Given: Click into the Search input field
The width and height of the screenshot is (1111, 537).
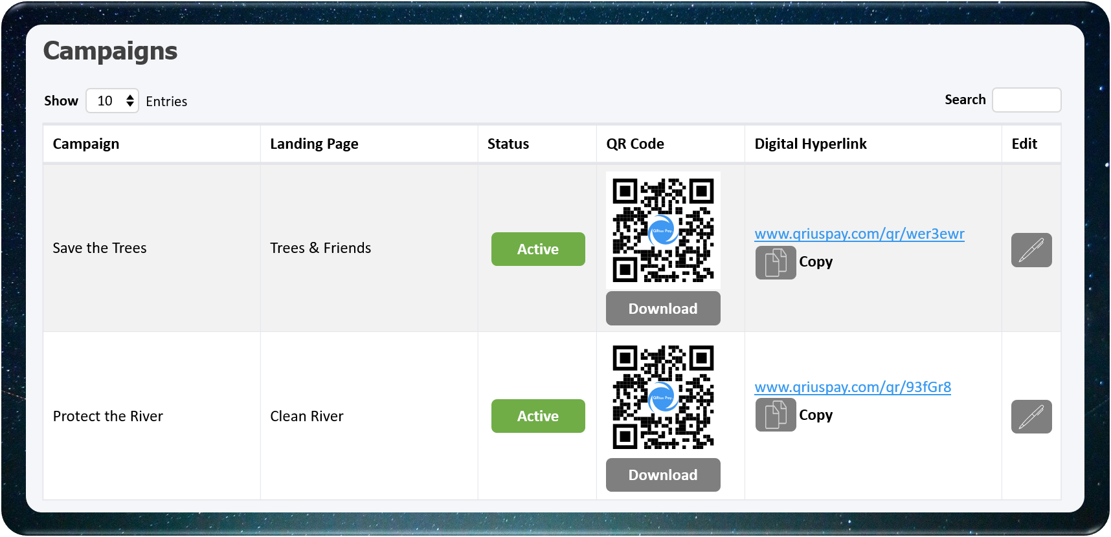Looking at the screenshot, I should tap(1027, 100).
